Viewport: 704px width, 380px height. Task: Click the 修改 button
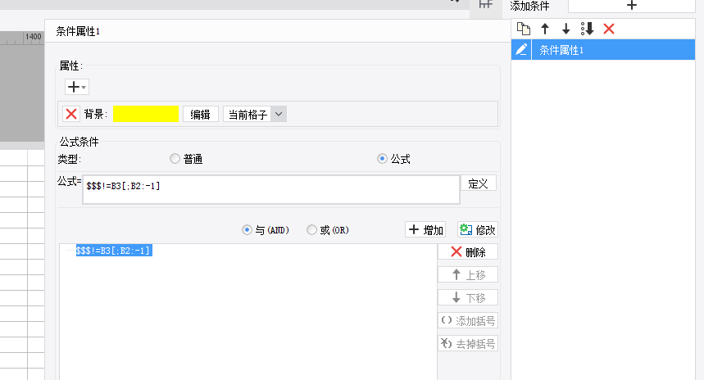pos(478,229)
